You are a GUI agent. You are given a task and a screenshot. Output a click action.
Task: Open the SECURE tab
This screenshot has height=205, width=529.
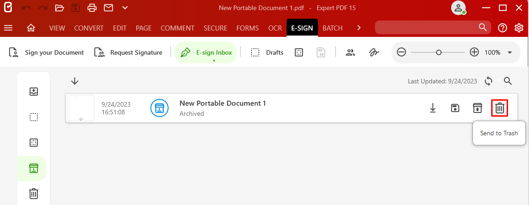[x=215, y=28]
